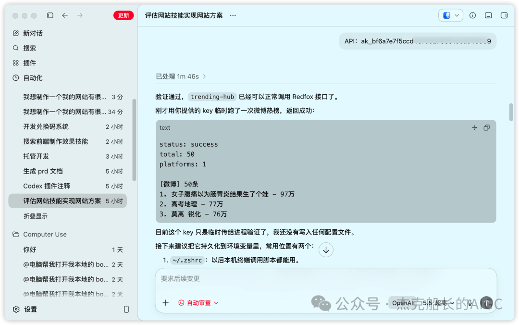Open the OpenAI 5.5 超高 model dropdown
Image resolution: width=519 pixels, height=325 pixels.
point(423,302)
